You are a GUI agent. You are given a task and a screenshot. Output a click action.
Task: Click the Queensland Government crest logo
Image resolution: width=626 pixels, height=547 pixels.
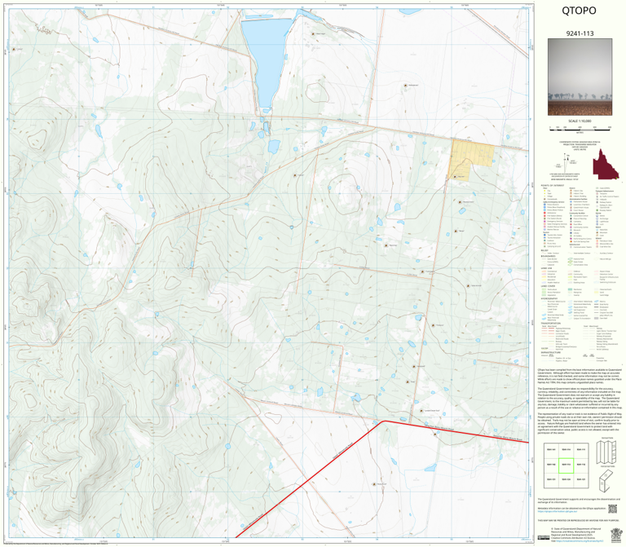click(616, 536)
